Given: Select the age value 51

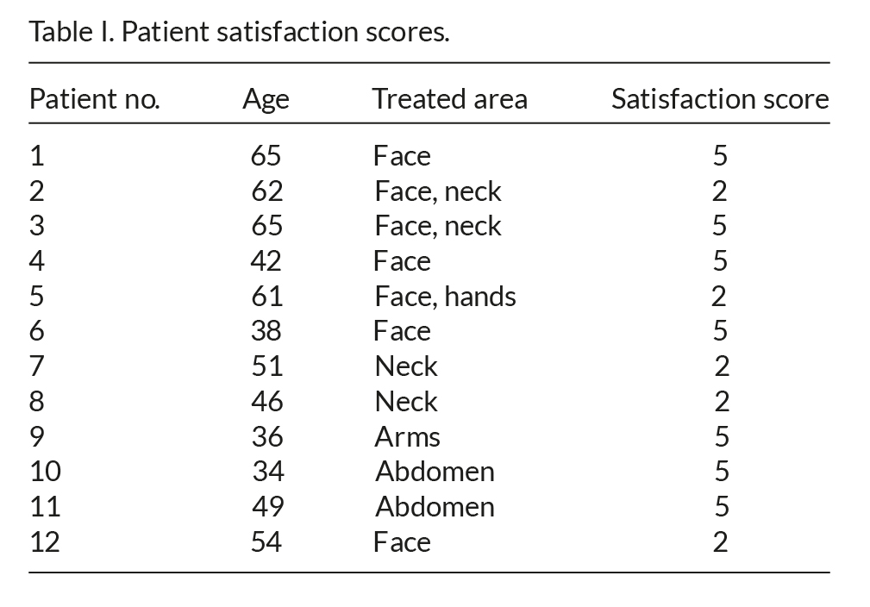Looking at the screenshot, I should (x=267, y=366).
